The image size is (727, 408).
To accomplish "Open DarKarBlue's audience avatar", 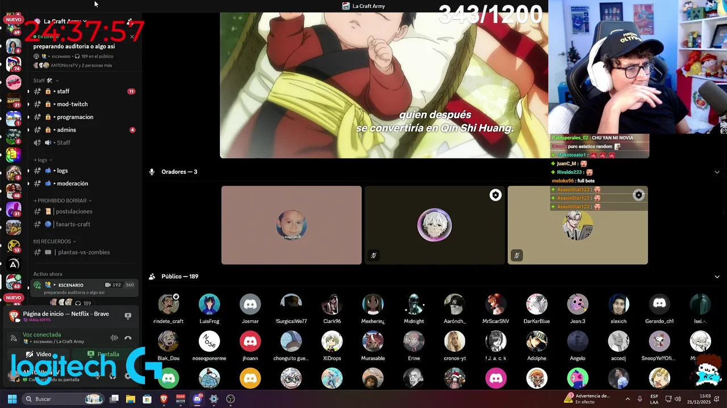I will point(537,304).
